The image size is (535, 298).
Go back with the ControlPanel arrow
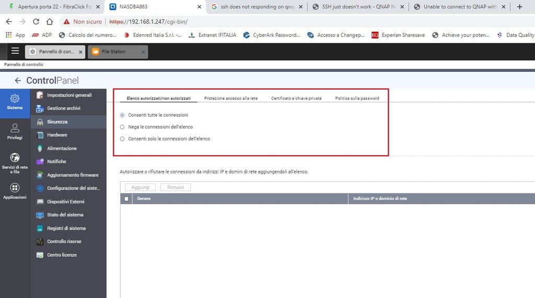(x=18, y=81)
